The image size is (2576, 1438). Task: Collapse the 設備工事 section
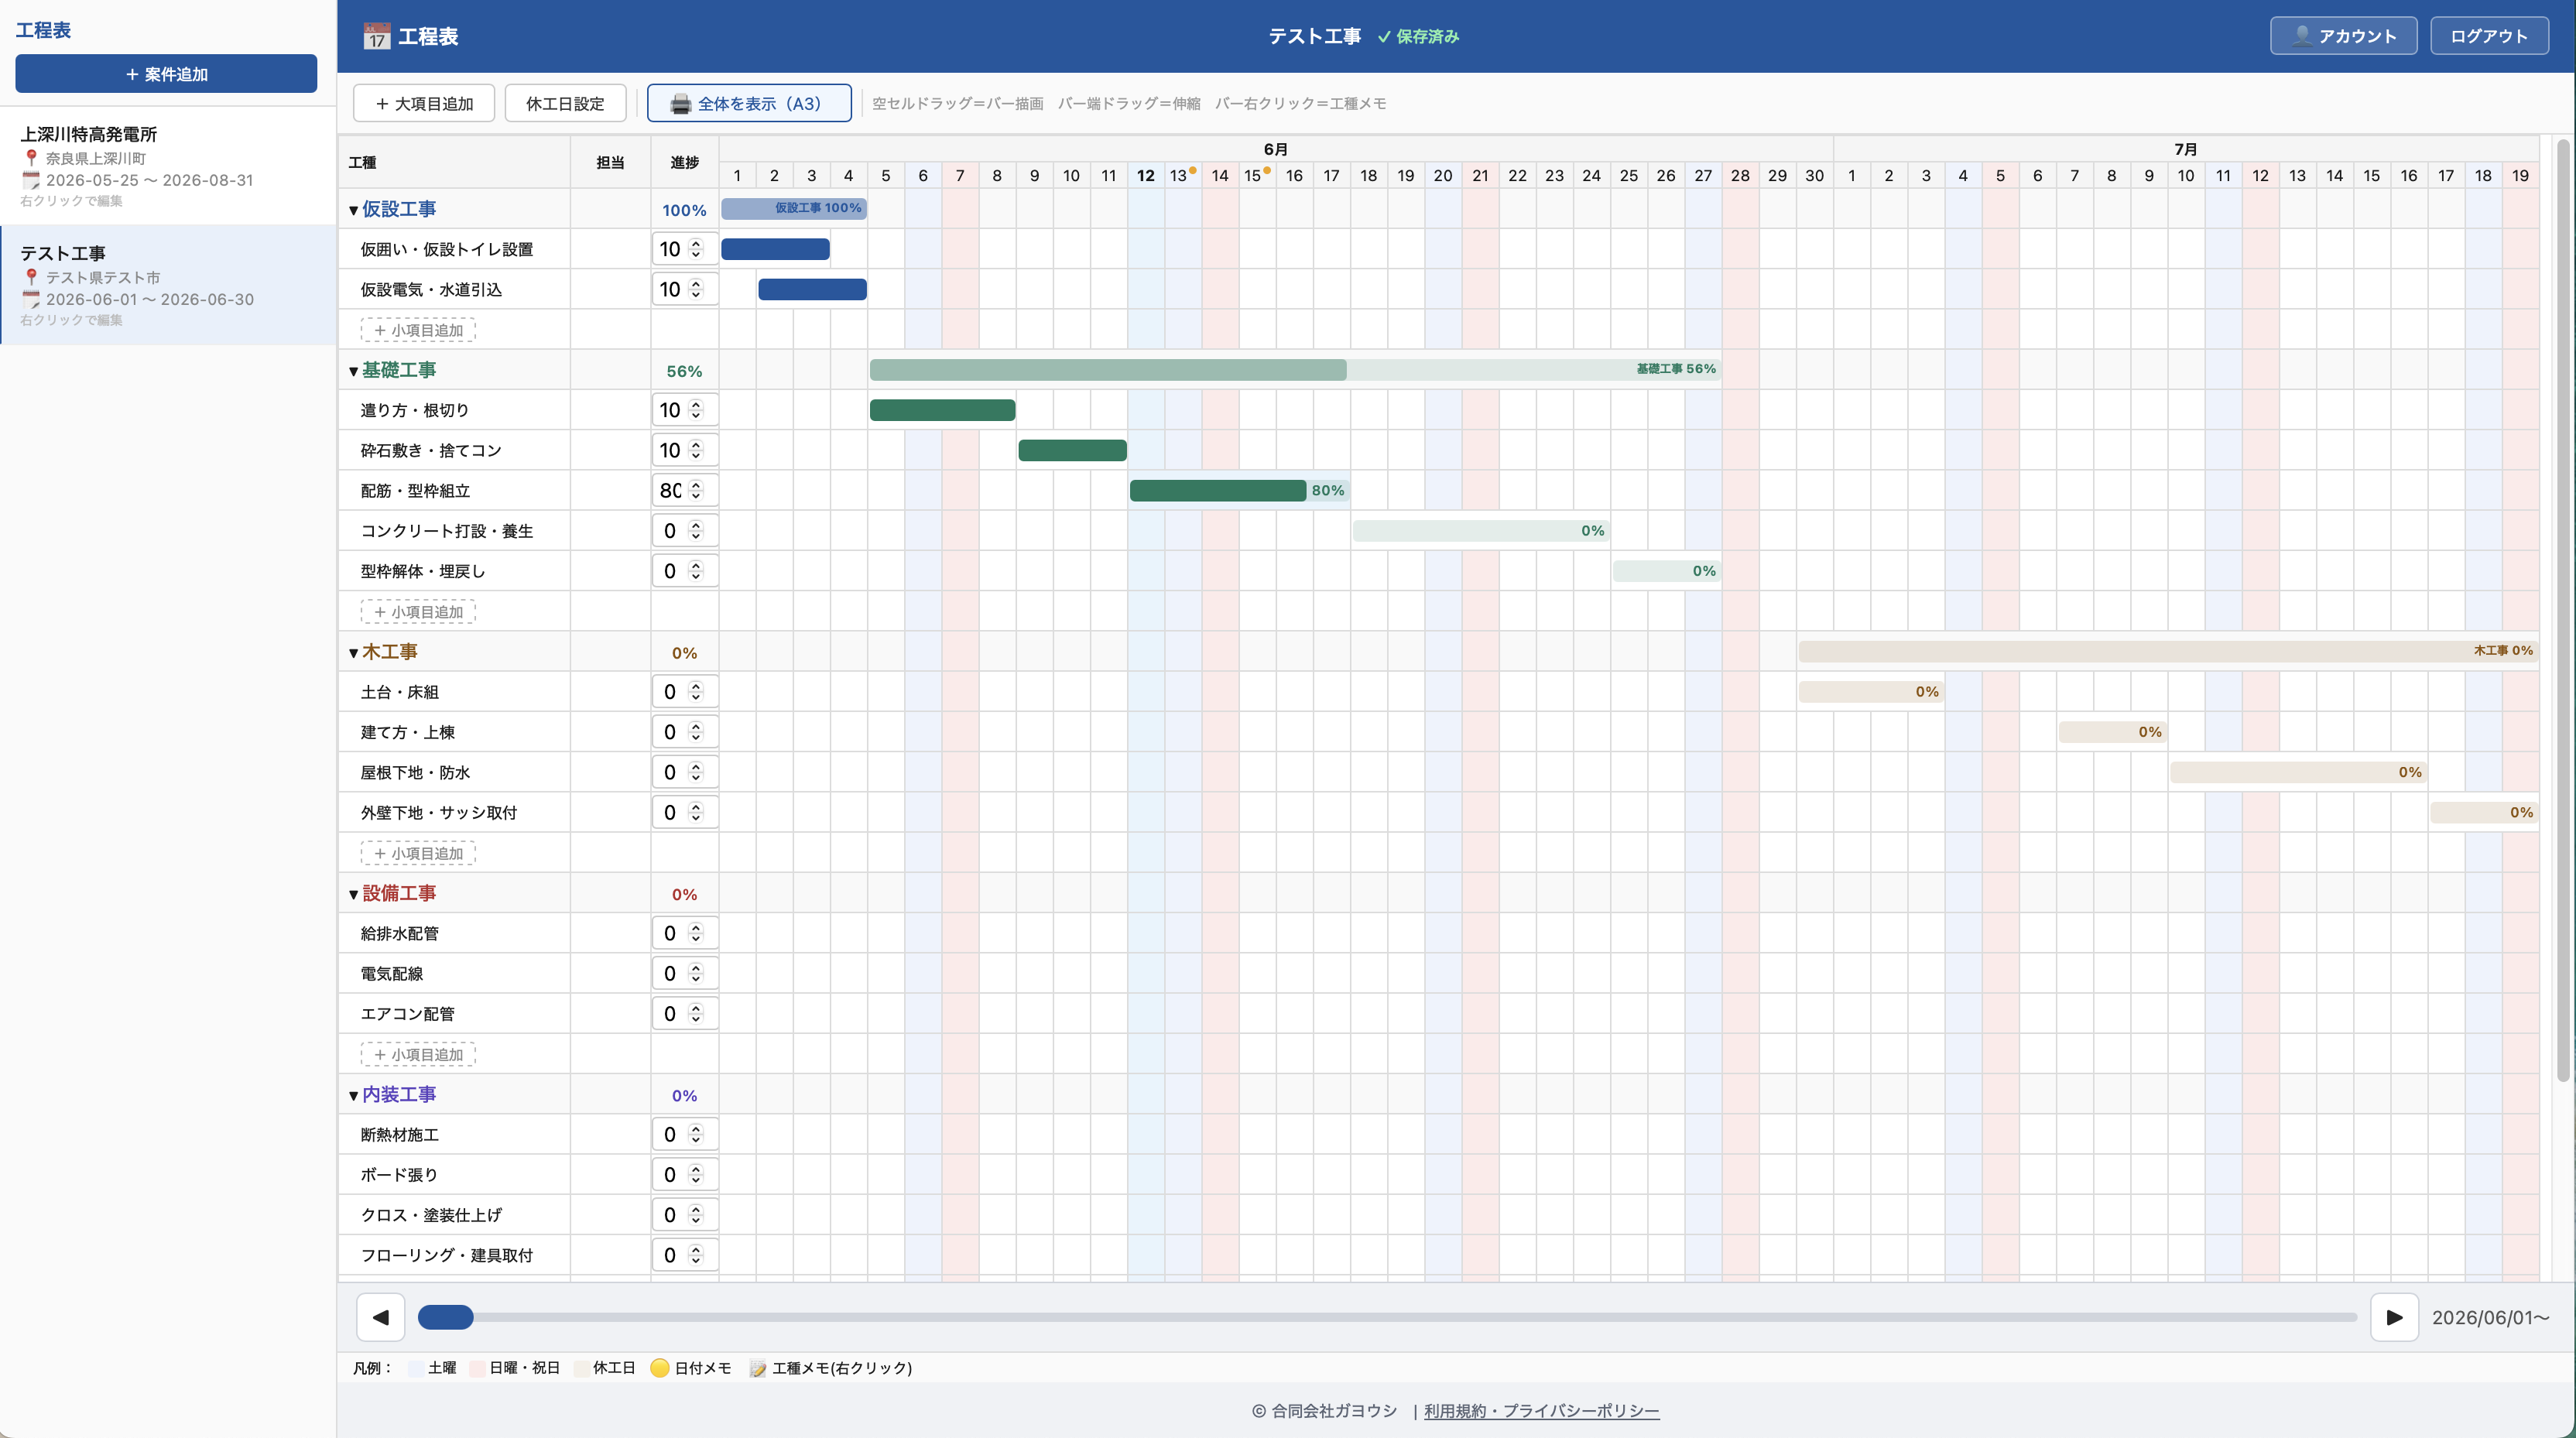(x=353, y=894)
